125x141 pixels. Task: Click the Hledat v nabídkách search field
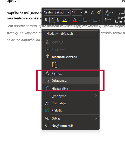click(71, 34)
